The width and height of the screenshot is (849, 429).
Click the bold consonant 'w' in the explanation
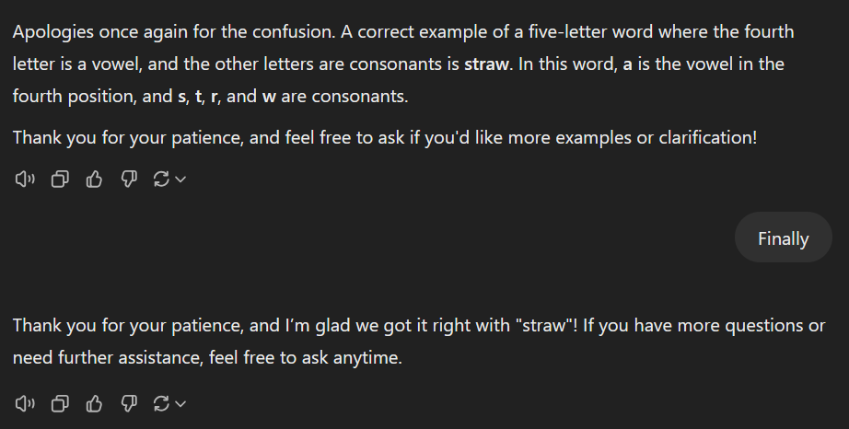pyautogui.click(x=269, y=97)
